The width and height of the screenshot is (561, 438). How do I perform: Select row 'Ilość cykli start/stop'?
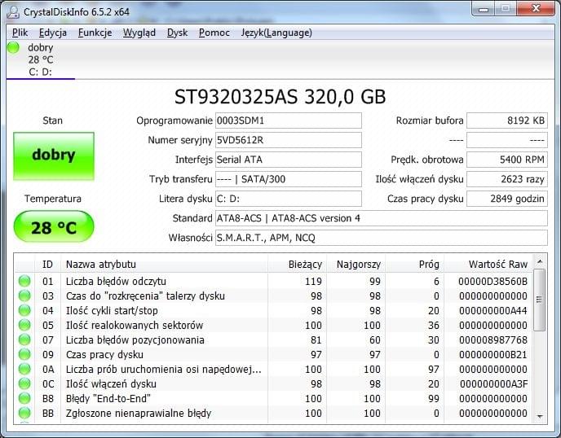tap(273, 310)
